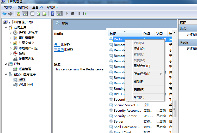Open 事件查看器 in the tree
197x133 pixels.
click(x=27, y=38)
